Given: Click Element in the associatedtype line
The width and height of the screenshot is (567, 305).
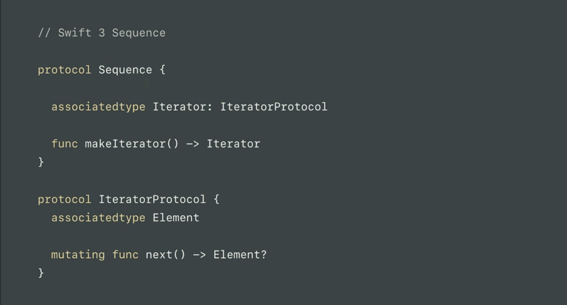Looking at the screenshot, I should click(x=176, y=218).
